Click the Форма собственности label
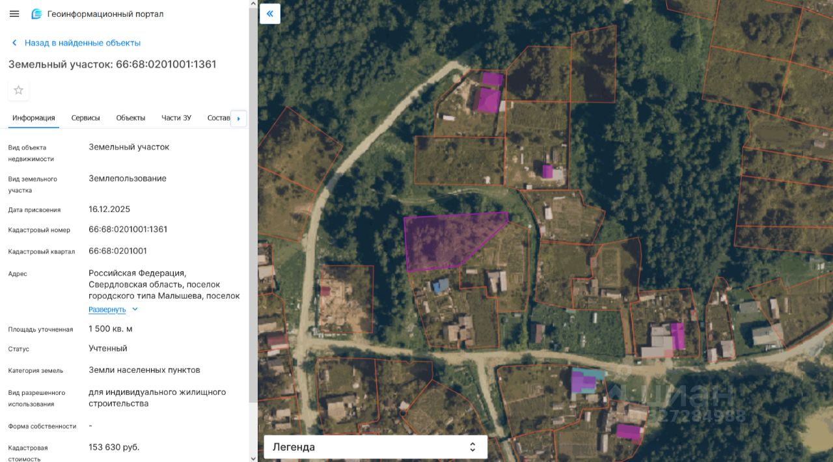Viewport: 833px width, 462px height. tap(42, 427)
